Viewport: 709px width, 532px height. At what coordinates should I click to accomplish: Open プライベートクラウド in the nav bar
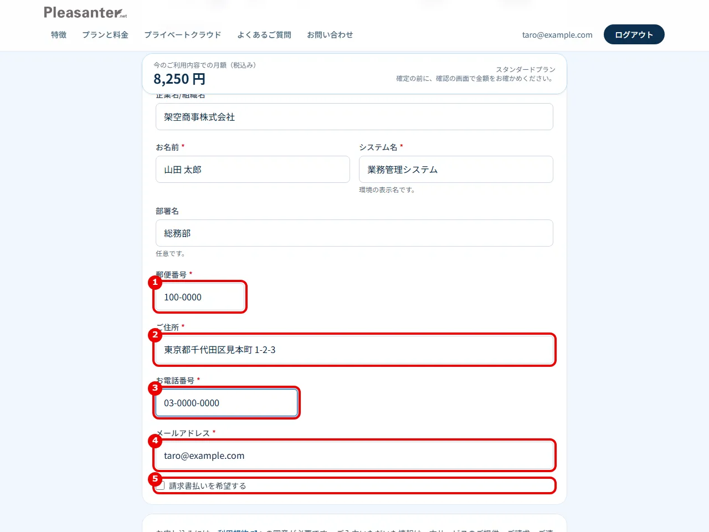183,35
